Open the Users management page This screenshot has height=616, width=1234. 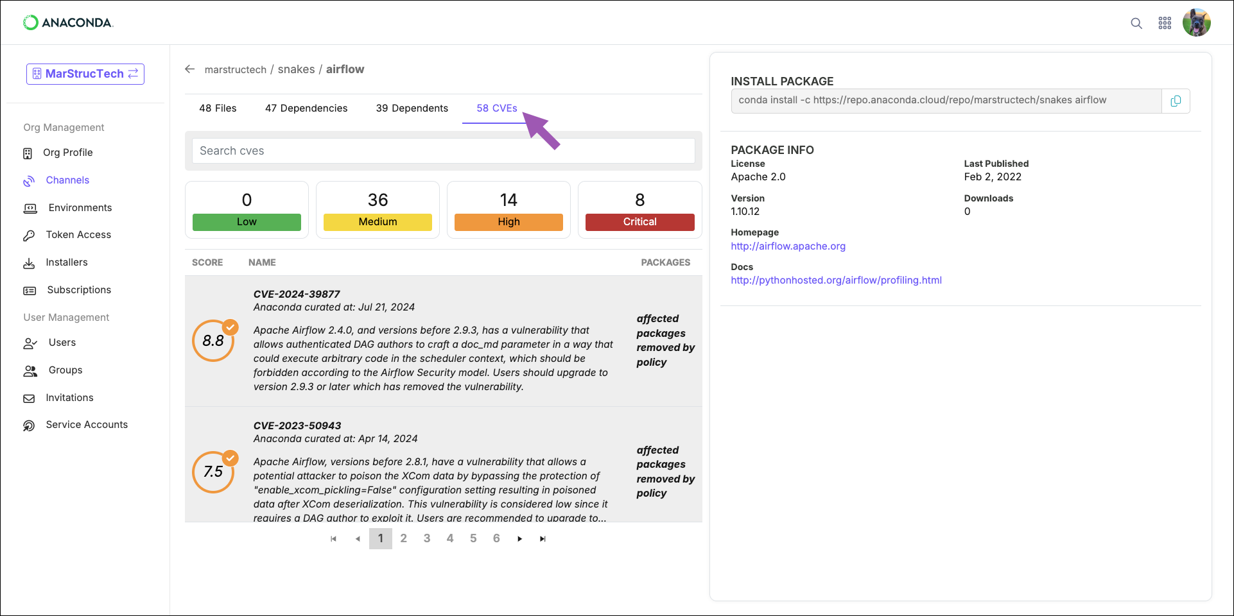pyautogui.click(x=62, y=343)
